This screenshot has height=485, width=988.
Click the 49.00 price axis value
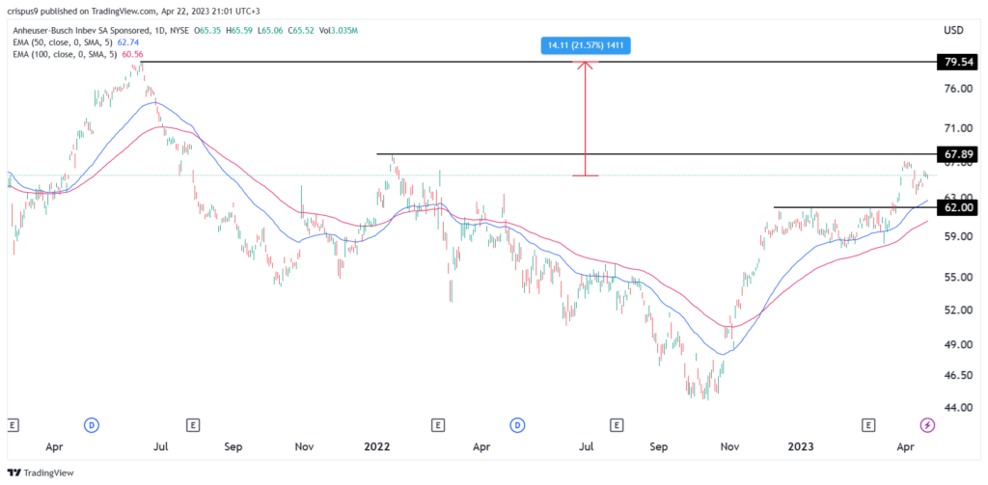click(x=960, y=345)
